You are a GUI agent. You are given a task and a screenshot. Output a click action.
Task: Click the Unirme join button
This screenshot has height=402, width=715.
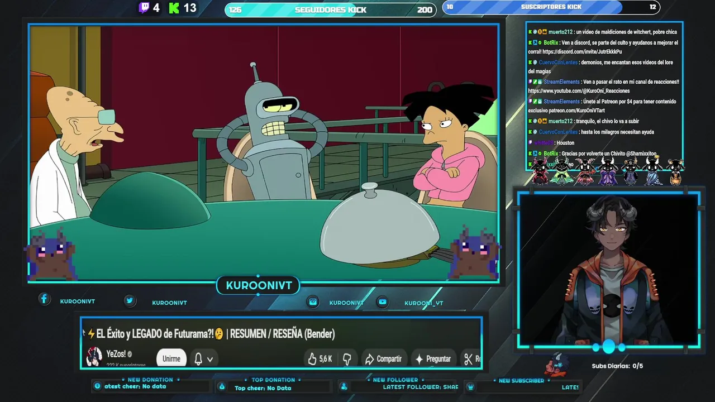pos(171,359)
